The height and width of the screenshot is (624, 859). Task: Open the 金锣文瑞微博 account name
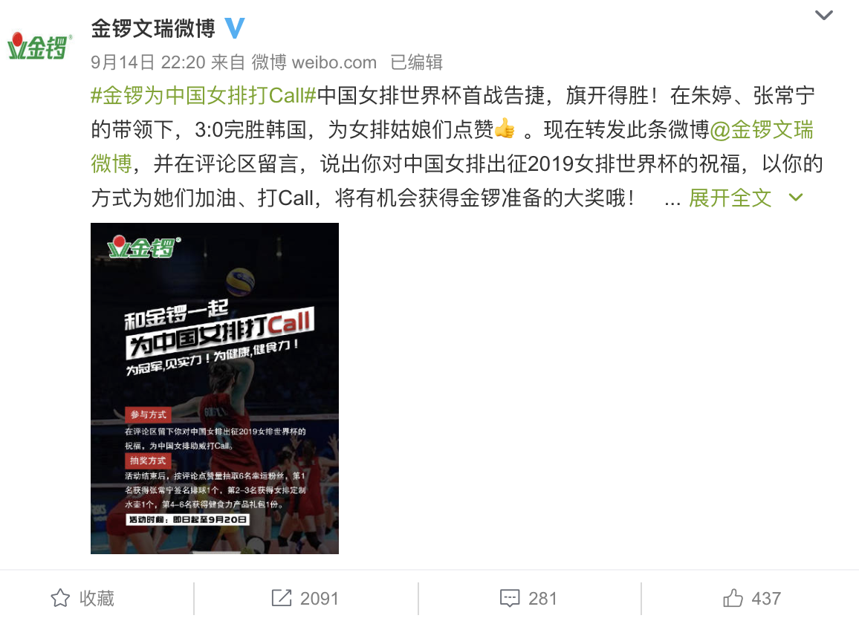(x=153, y=28)
